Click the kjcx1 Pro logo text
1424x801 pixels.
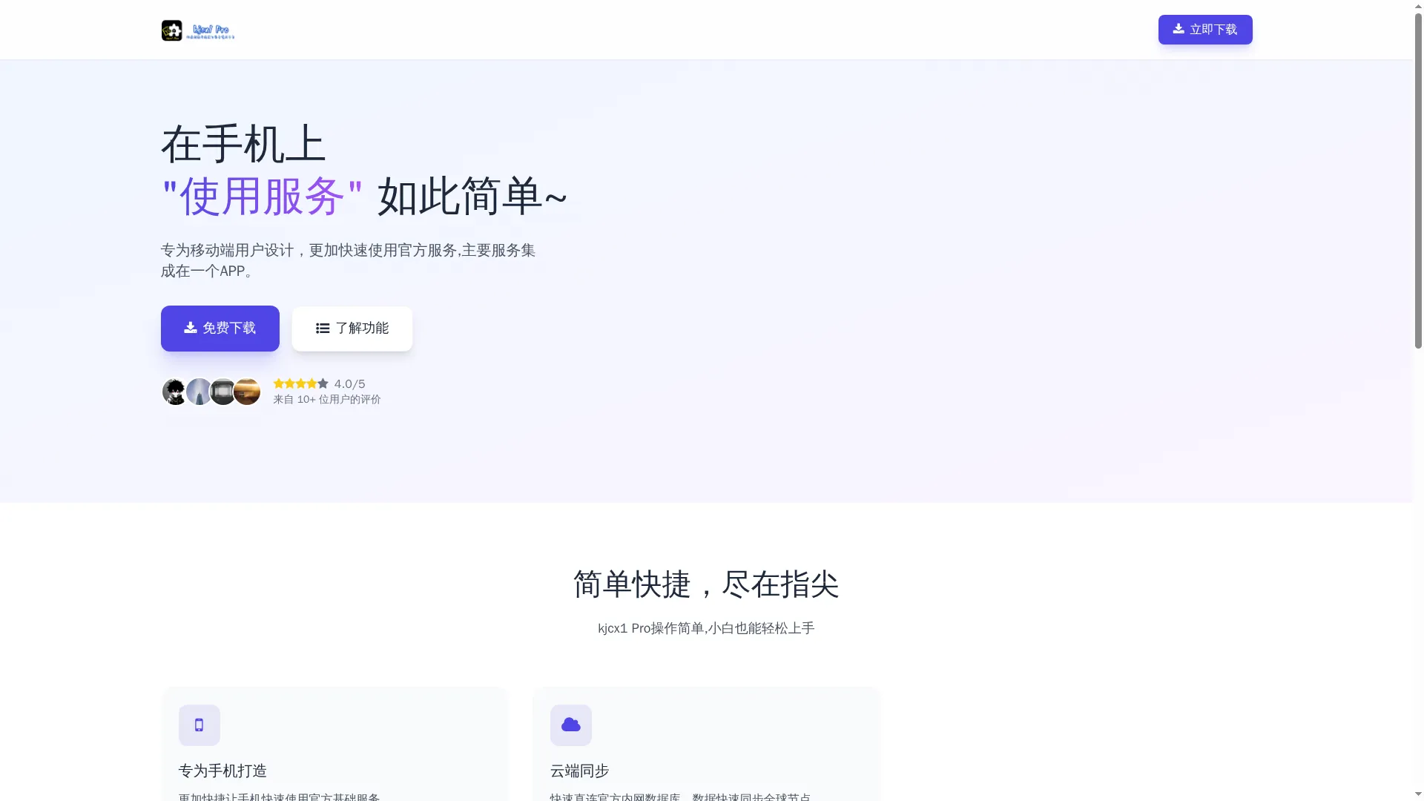(211, 30)
